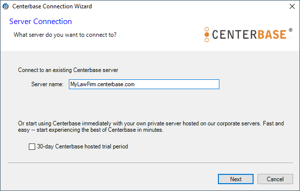Viewport: 300px width, 191px height.
Task: Click the MyLawFirm.centerbase.com text in the field
Action: [x=102, y=84]
